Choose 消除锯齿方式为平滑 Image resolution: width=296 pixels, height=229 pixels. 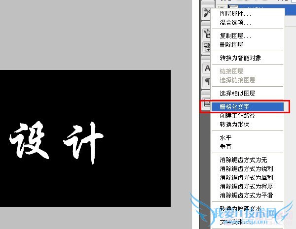point(248,195)
